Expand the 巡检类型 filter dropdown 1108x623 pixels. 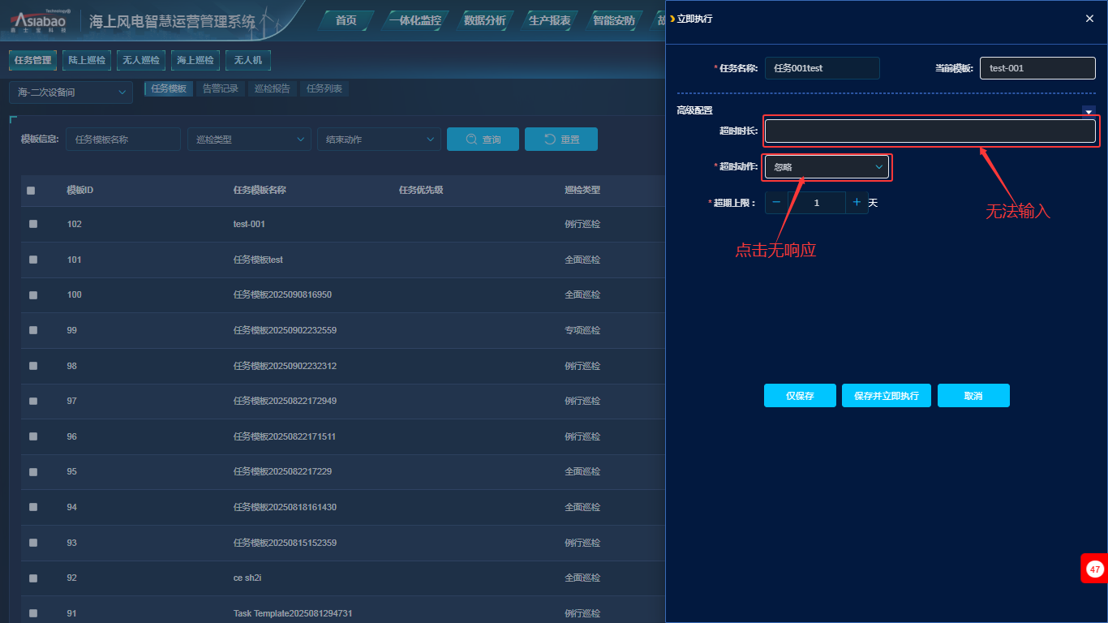point(248,140)
